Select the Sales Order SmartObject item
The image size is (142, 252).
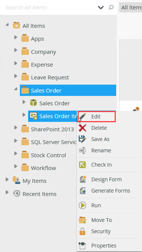pos(54,103)
